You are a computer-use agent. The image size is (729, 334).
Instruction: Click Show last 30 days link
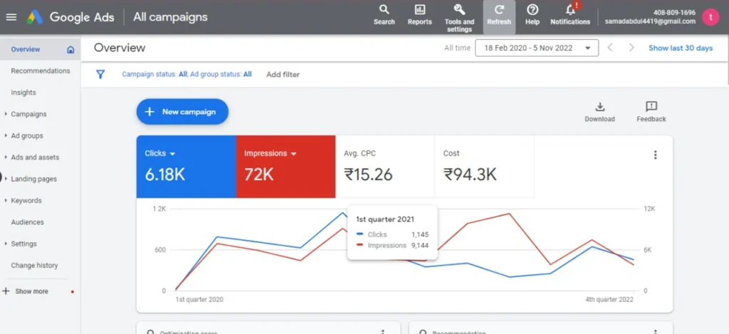coord(680,48)
